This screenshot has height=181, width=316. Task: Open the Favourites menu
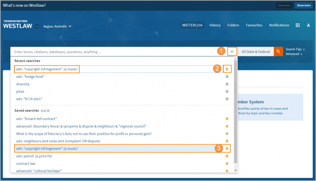pos(254,25)
